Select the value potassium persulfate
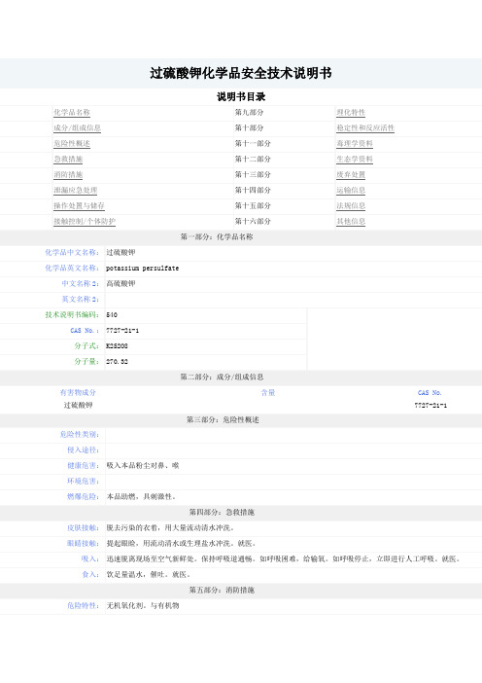The height and width of the screenshot is (683, 482). pyautogui.click(x=143, y=269)
